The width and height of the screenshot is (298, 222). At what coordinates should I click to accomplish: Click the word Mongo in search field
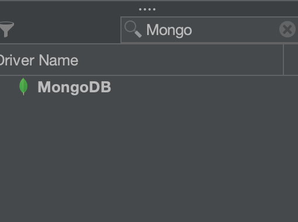point(169,30)
